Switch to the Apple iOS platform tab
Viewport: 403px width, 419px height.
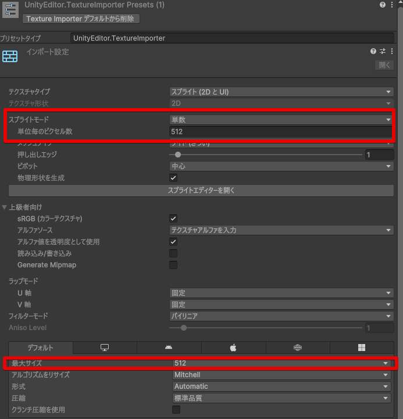[233, 348]
